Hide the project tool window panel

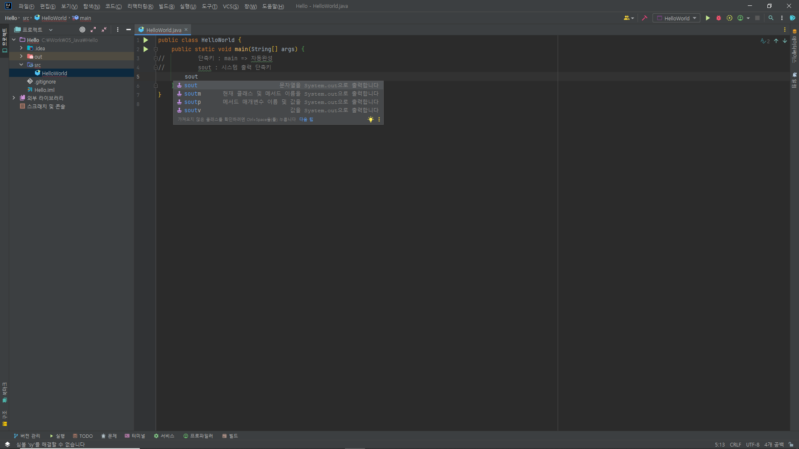pyautogui.click(x=129, y=30)
